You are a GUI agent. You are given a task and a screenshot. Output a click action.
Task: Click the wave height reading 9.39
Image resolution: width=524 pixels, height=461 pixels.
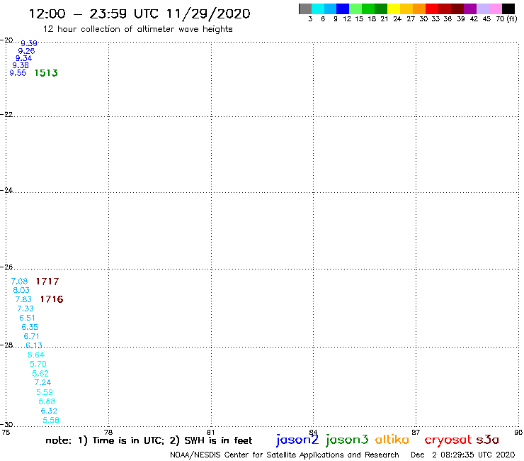pos(29,43)
